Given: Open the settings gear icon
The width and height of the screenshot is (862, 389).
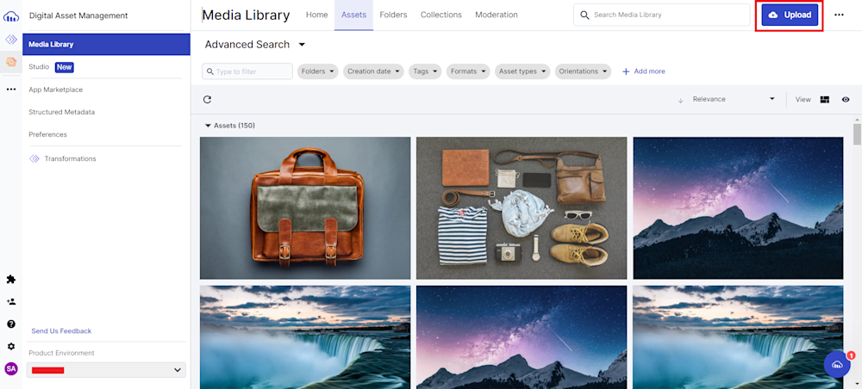Looking at the screenshot, I should [11, 347].
